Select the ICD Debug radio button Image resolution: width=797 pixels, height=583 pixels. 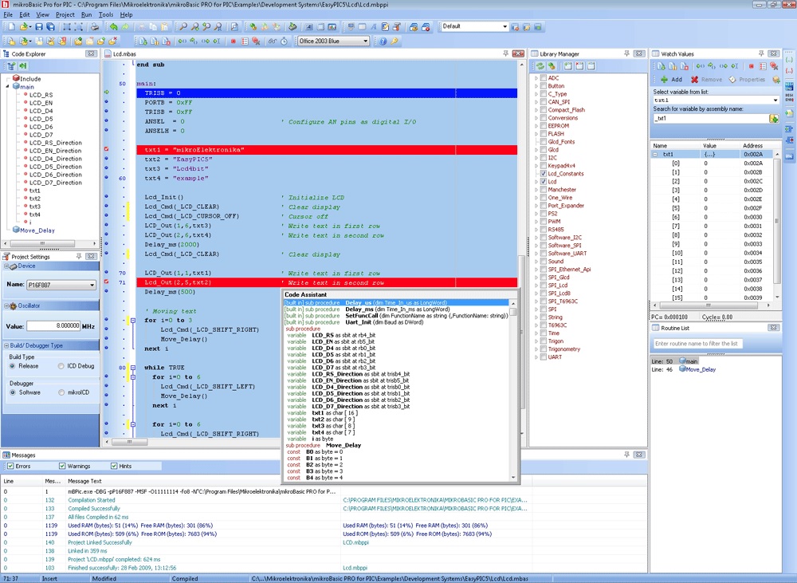[x=61, y=366]
